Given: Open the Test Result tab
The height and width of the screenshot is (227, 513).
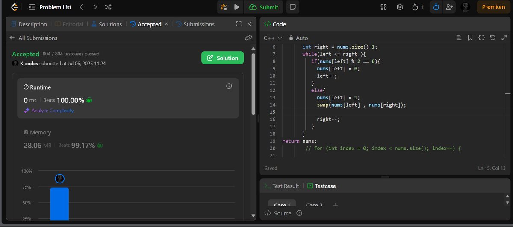Looking at the screenshot, I should 282,186.
